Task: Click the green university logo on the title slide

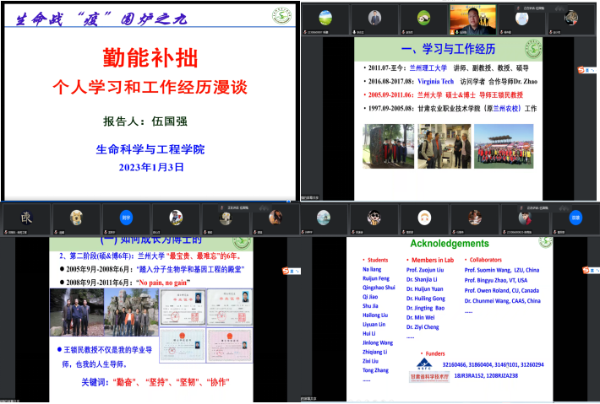Action: [281, 16]
